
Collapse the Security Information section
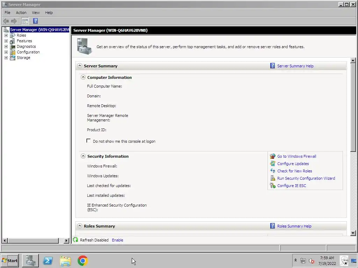click(x=83, y=156)
